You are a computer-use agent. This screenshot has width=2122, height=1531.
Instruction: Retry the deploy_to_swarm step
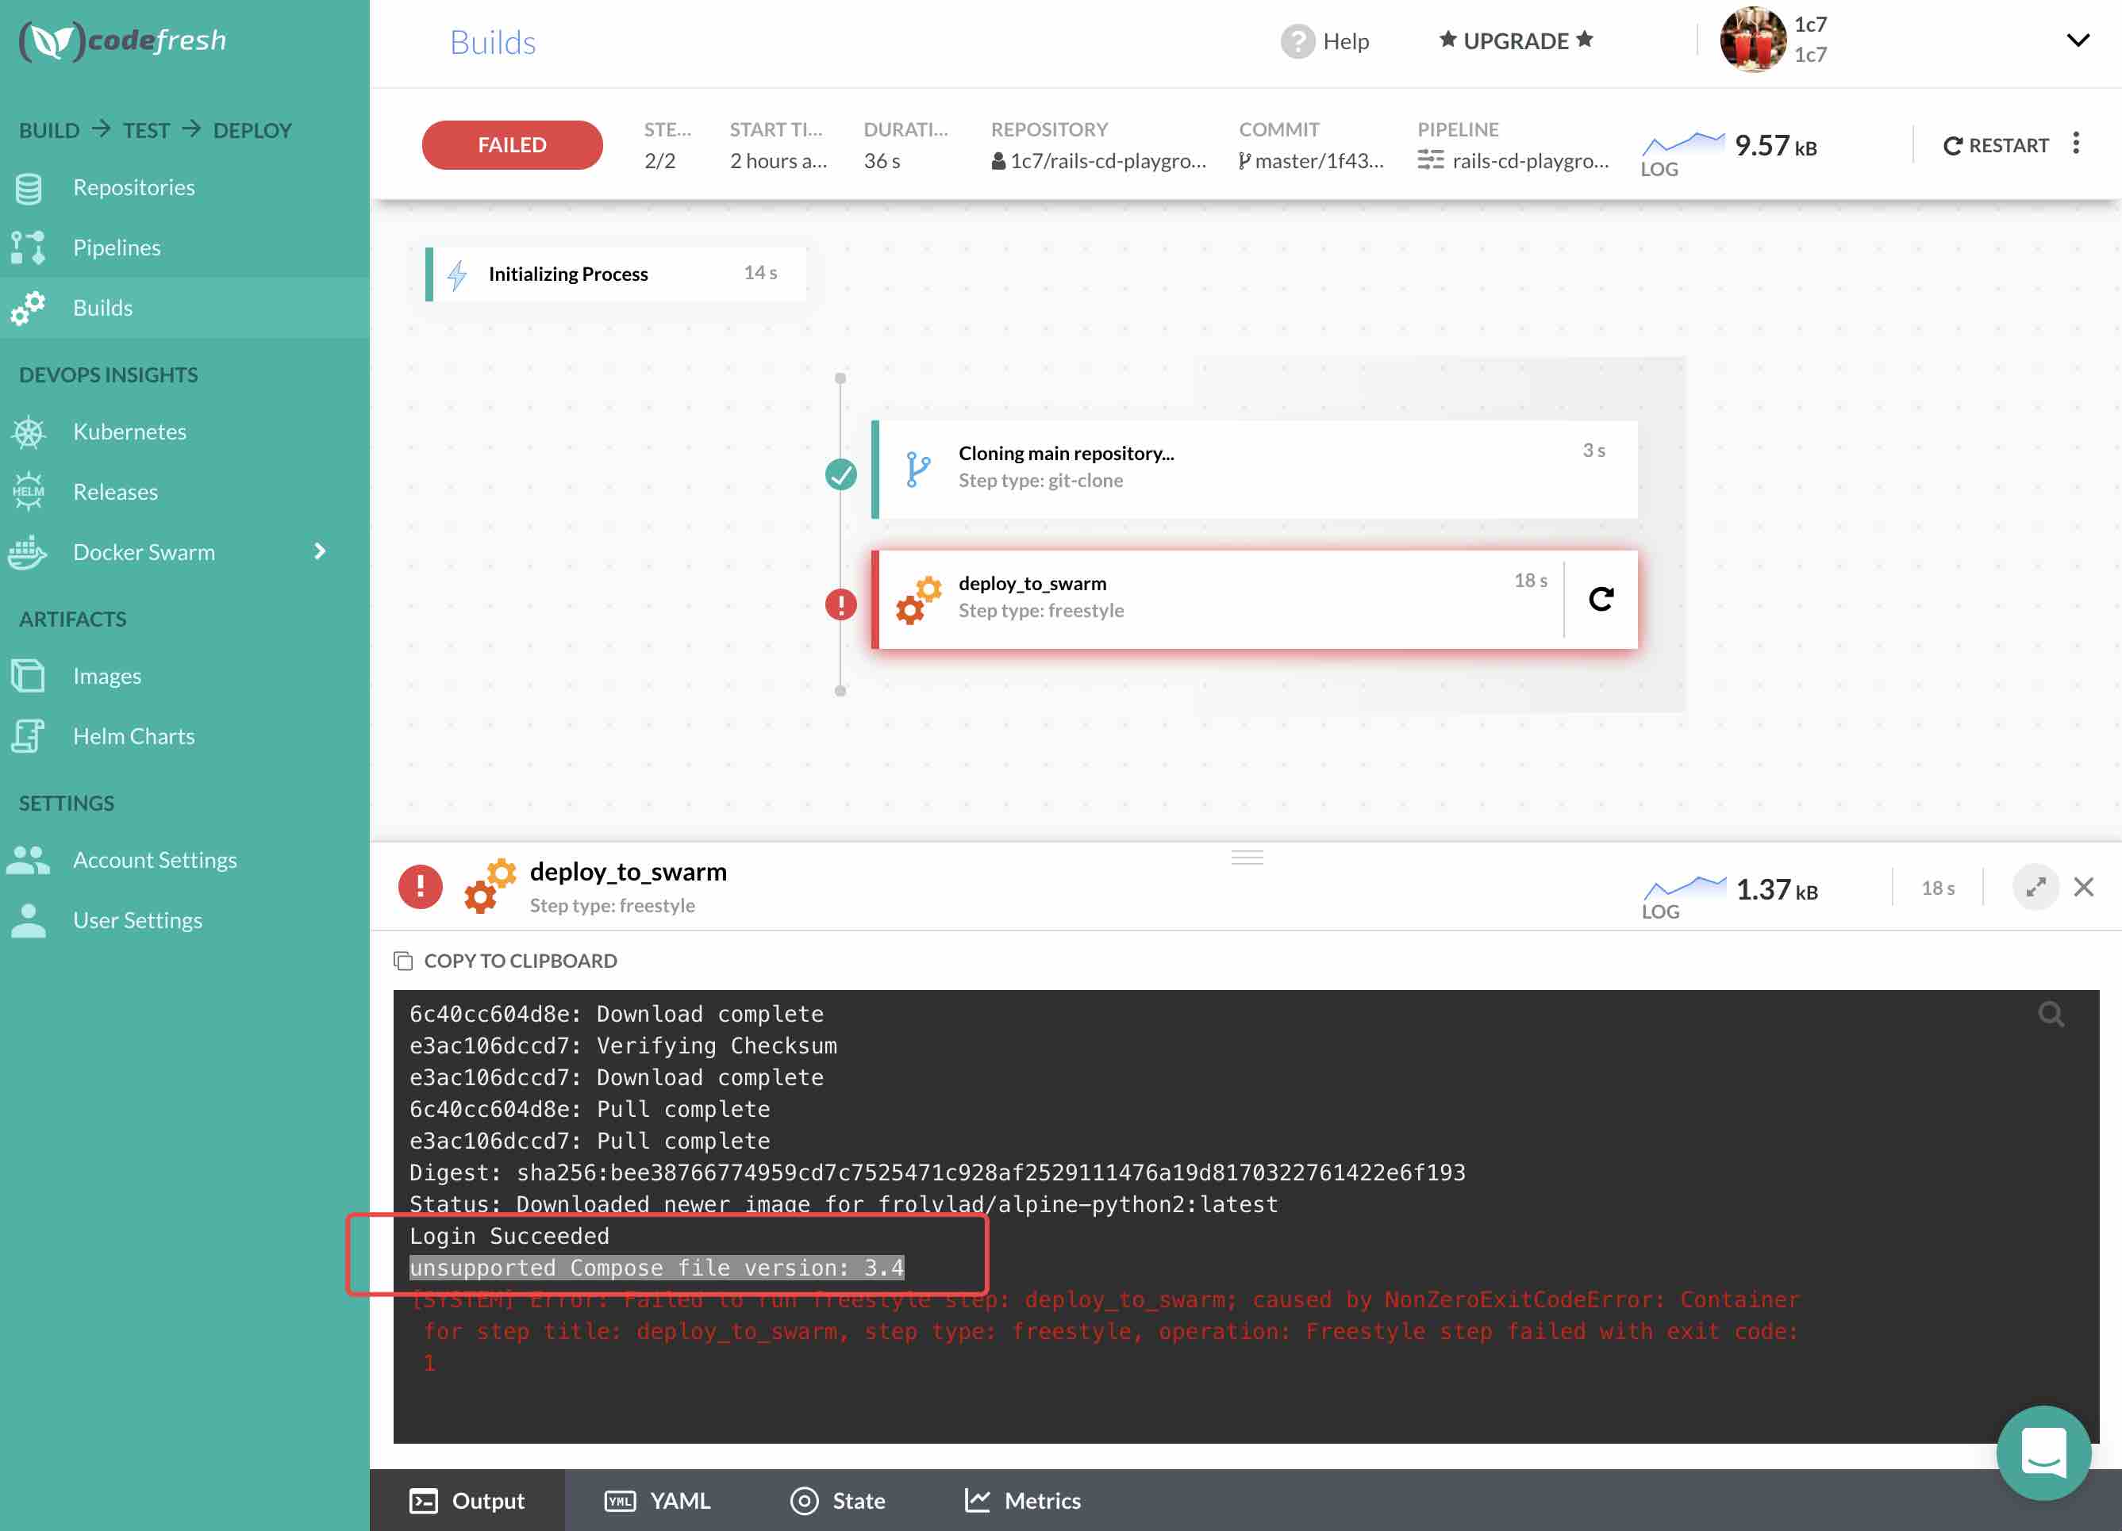tap(1601, 600)
